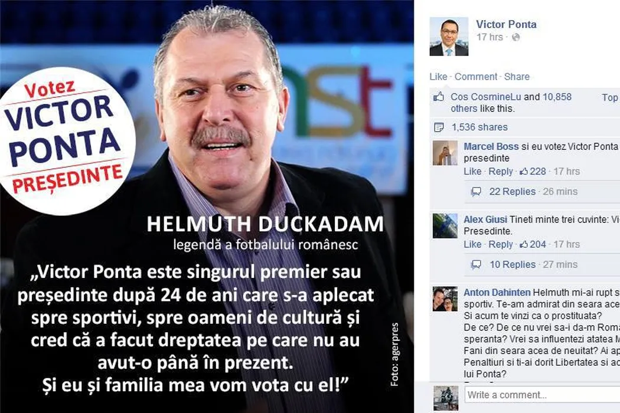View the 1,536 shares list
The height and width of the screenshot is (413, 620).
pos(479,127)
